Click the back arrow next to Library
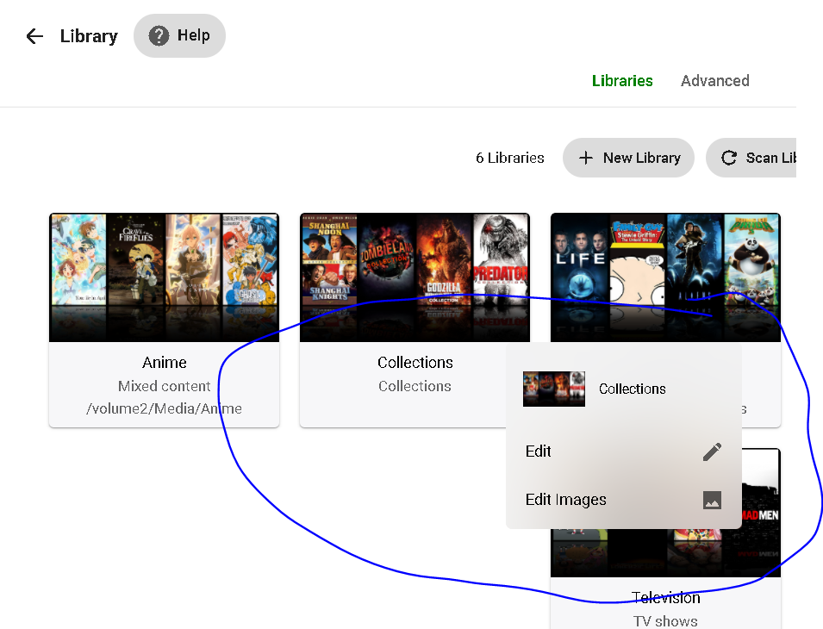823x629 pixels. point(34,36)
